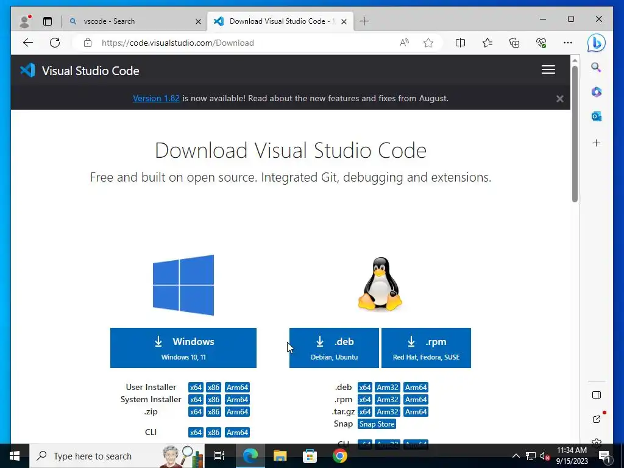Activate the Read aloud icon in the address bar
Screen dimensions: 624x468
pos(404,43)
